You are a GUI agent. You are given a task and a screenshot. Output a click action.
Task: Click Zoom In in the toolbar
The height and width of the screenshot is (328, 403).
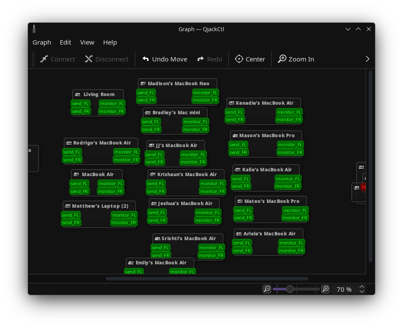coord(296,59)
